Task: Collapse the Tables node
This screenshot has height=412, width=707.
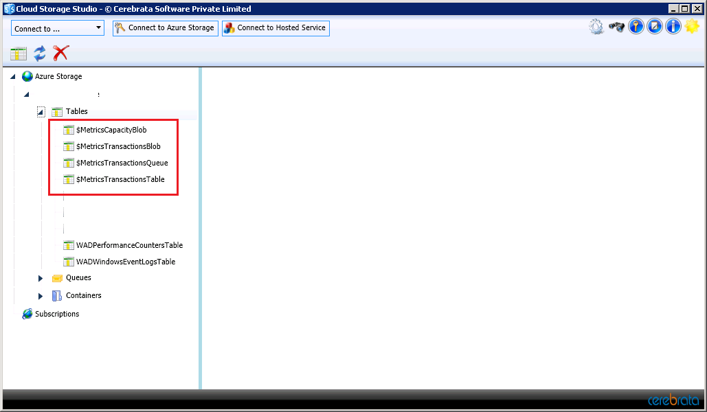Action: point(41,111)
